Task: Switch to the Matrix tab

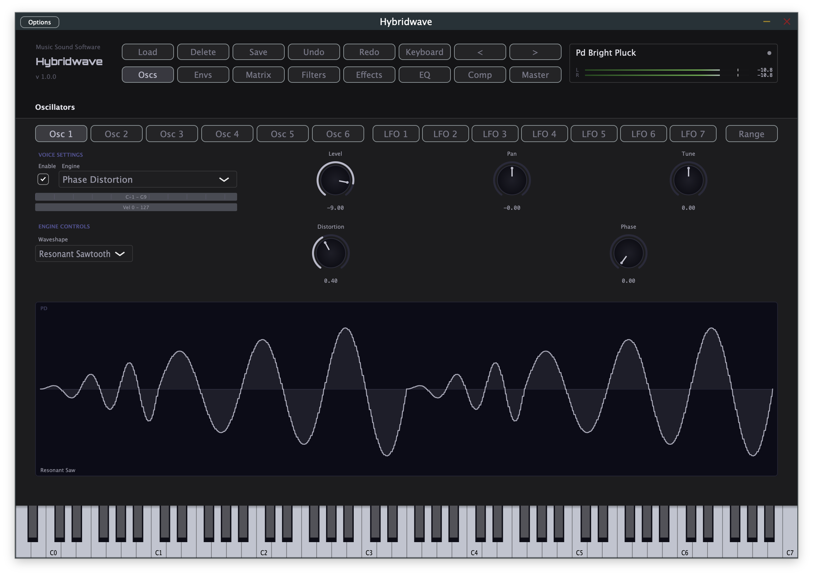Action: (258, 75)
